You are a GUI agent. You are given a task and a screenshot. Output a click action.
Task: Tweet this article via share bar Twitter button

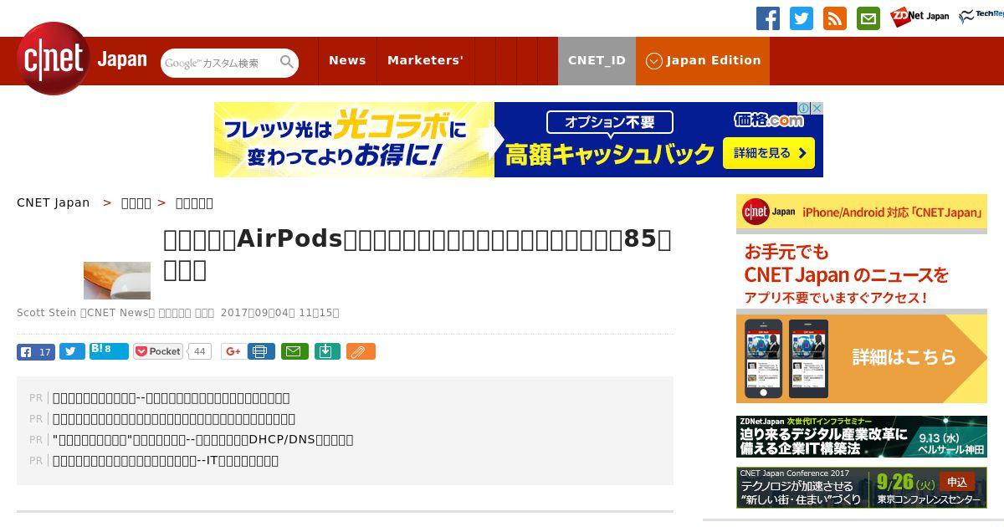72,351
